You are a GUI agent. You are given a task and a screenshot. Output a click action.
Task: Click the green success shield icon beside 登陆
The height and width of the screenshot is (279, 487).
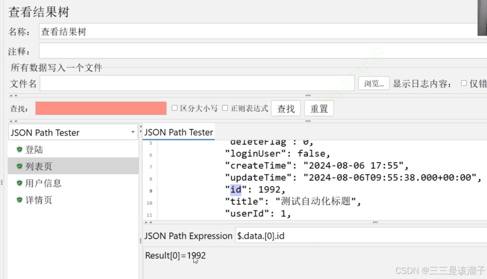[x=19, y=149]
